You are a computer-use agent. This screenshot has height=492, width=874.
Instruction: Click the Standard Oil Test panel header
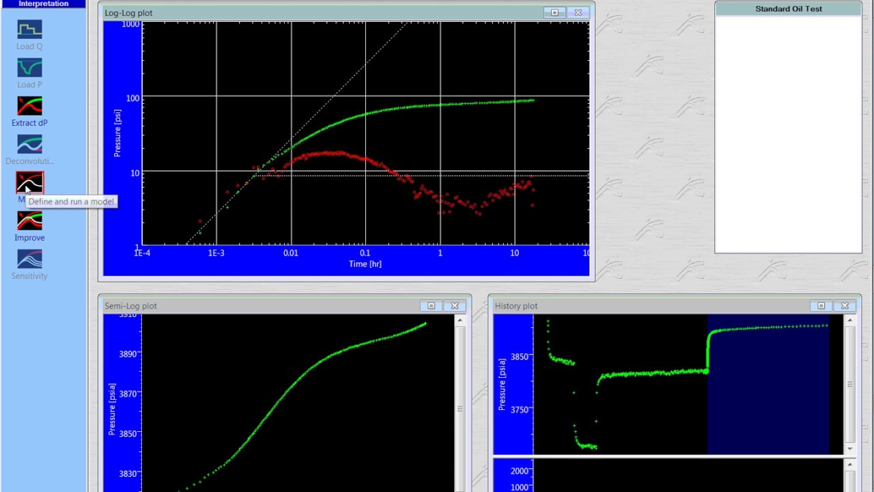click(x=788, y=9)
